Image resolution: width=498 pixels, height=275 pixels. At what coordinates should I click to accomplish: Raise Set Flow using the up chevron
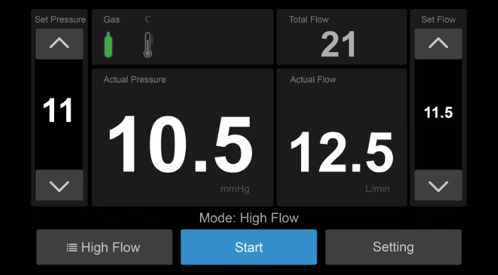(x=438, y=44)
